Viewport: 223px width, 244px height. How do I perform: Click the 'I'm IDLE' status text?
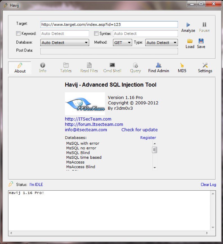point(36,185)
